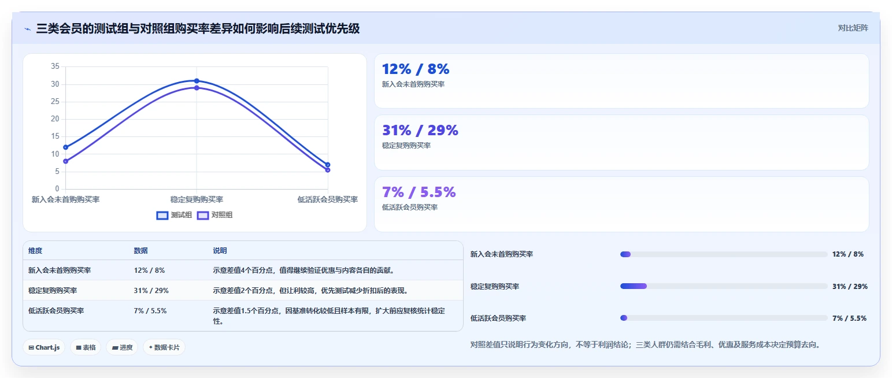Click x-axis label 新入会未首购购买率
The height and width of the screenshot is (378, 892).
(x=65, y=199)
